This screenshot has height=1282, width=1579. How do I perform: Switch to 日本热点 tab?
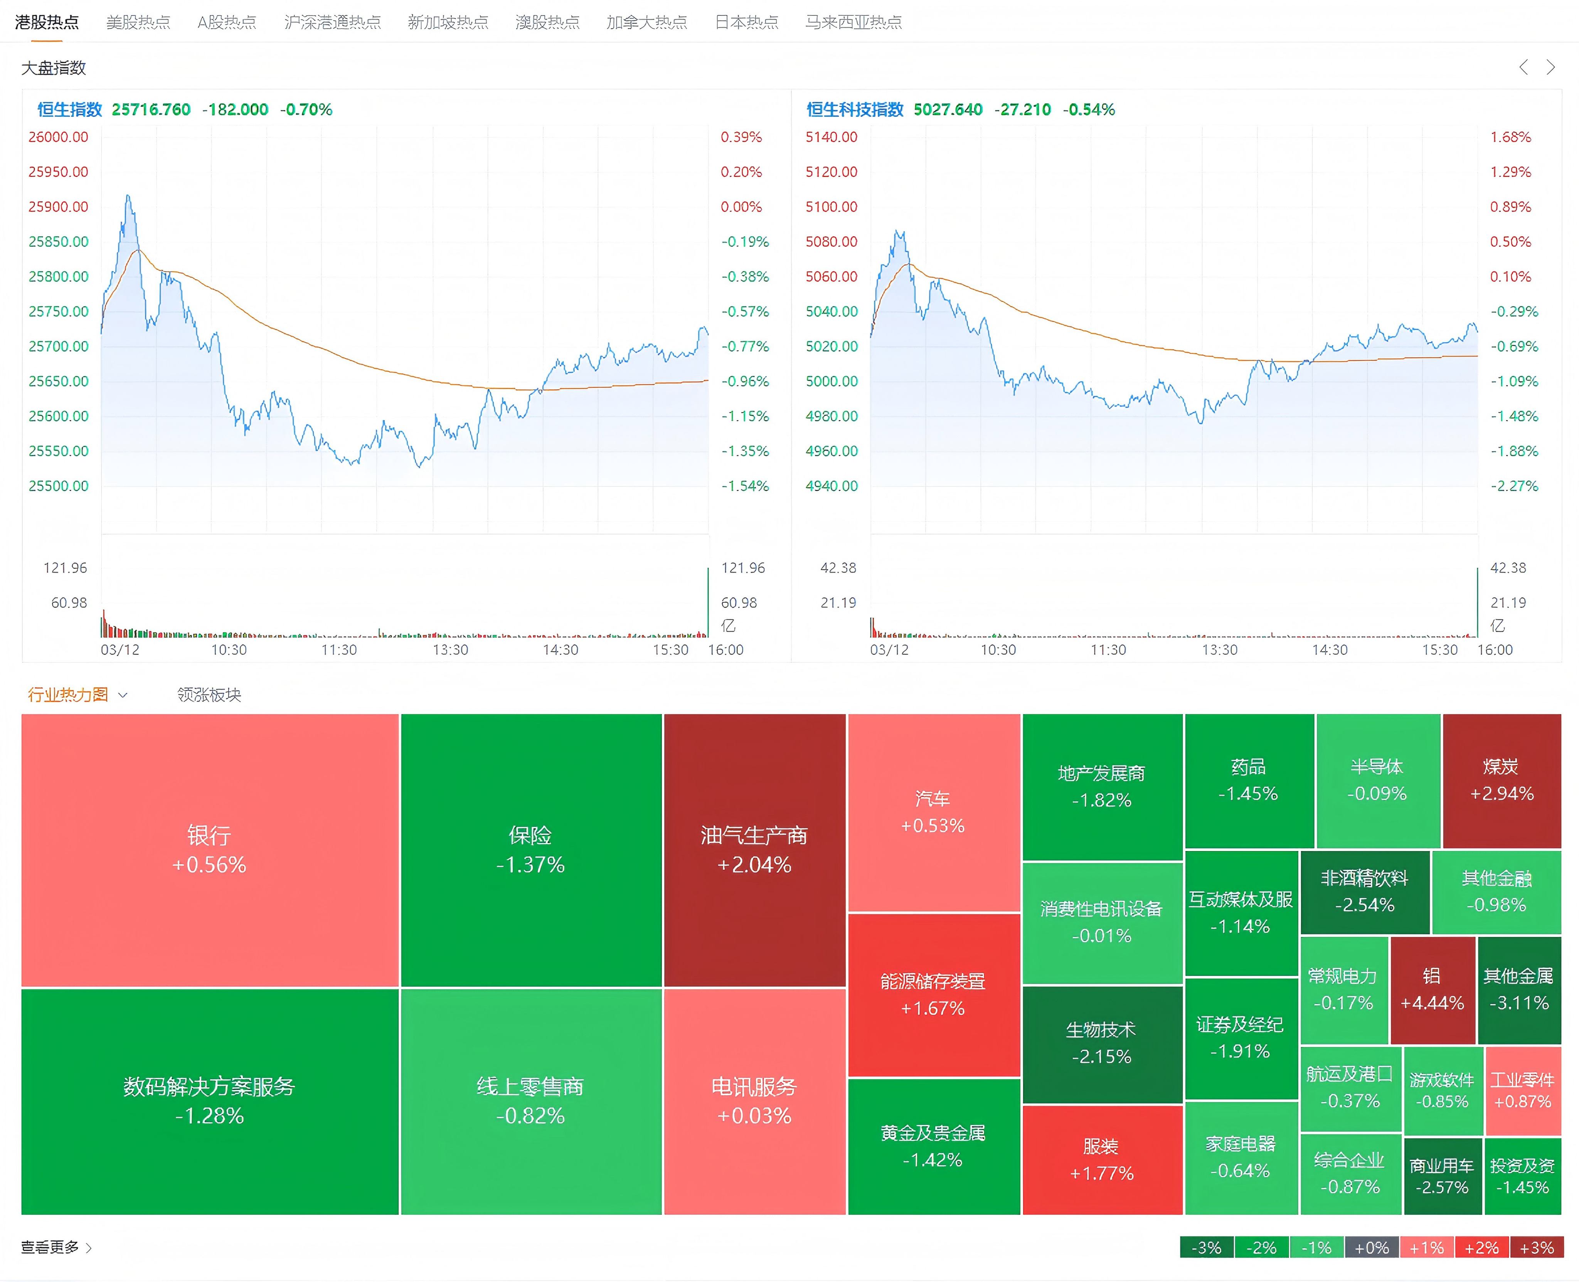tap(747, 22)
